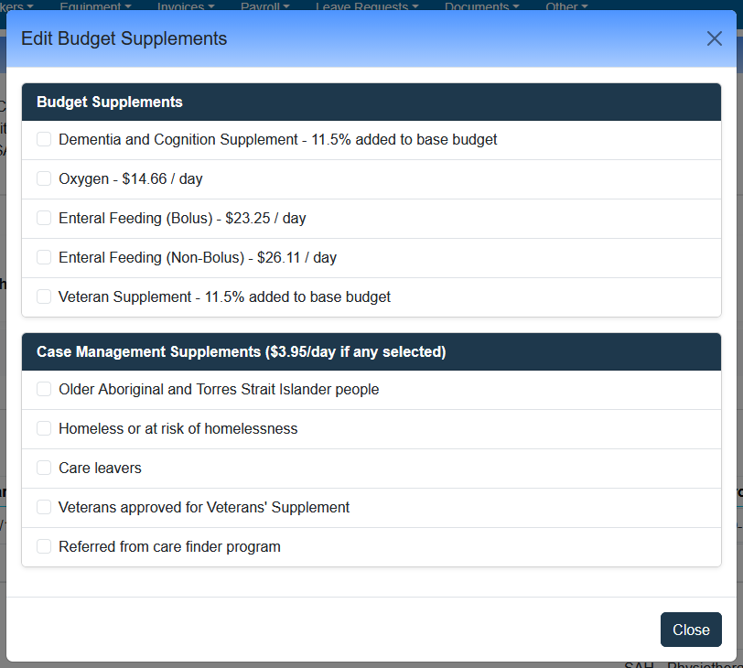Open the Equipment dropdown menu

pyautogui.click(x=95, y=6)
